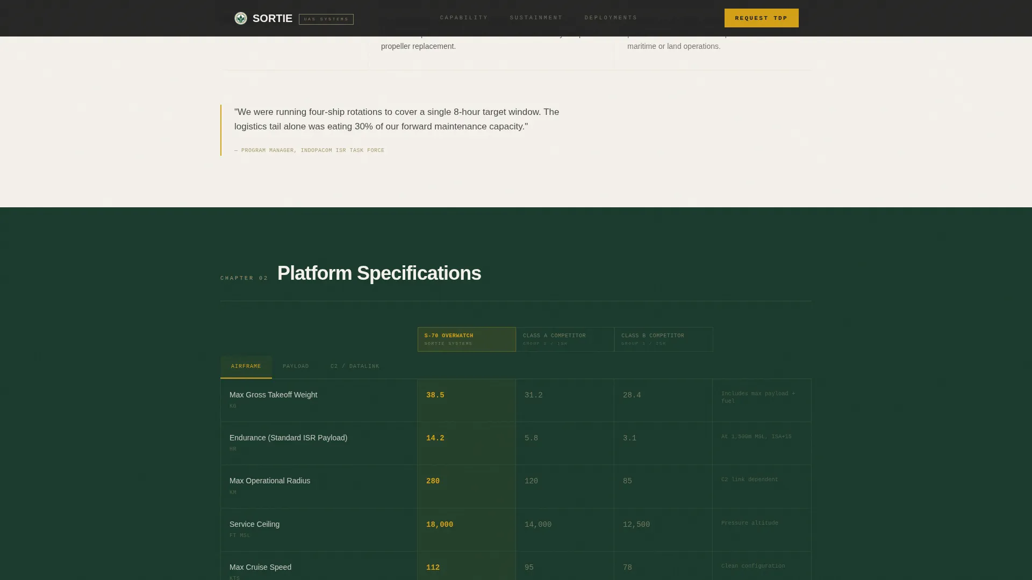Click the Platform Specifications heading
The width and height of the screenshot is (1032, 580).
point(379,273)
